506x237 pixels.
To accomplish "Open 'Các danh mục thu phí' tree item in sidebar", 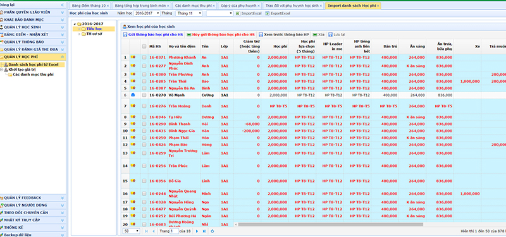I will (x=34, y=75).
